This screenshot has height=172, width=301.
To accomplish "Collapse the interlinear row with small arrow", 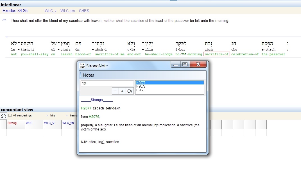I will click(x=7, y=37).
